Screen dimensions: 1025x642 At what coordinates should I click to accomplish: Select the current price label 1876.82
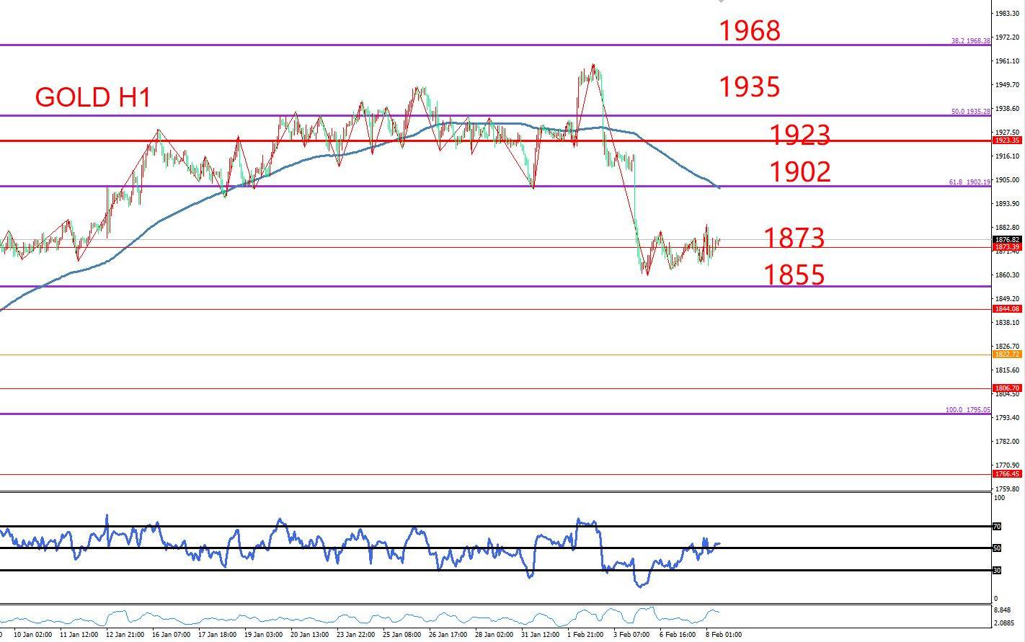click(1007, 240)
